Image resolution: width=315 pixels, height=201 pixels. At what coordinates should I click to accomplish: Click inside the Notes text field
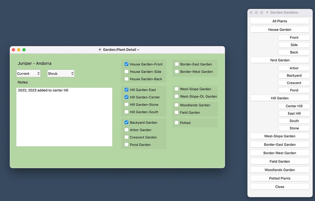[x=64, y=117]
